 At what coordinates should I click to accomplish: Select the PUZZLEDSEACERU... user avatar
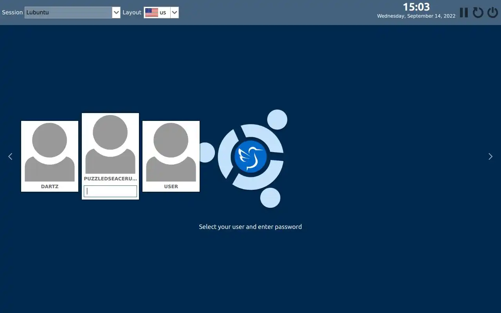coord(110,144)
